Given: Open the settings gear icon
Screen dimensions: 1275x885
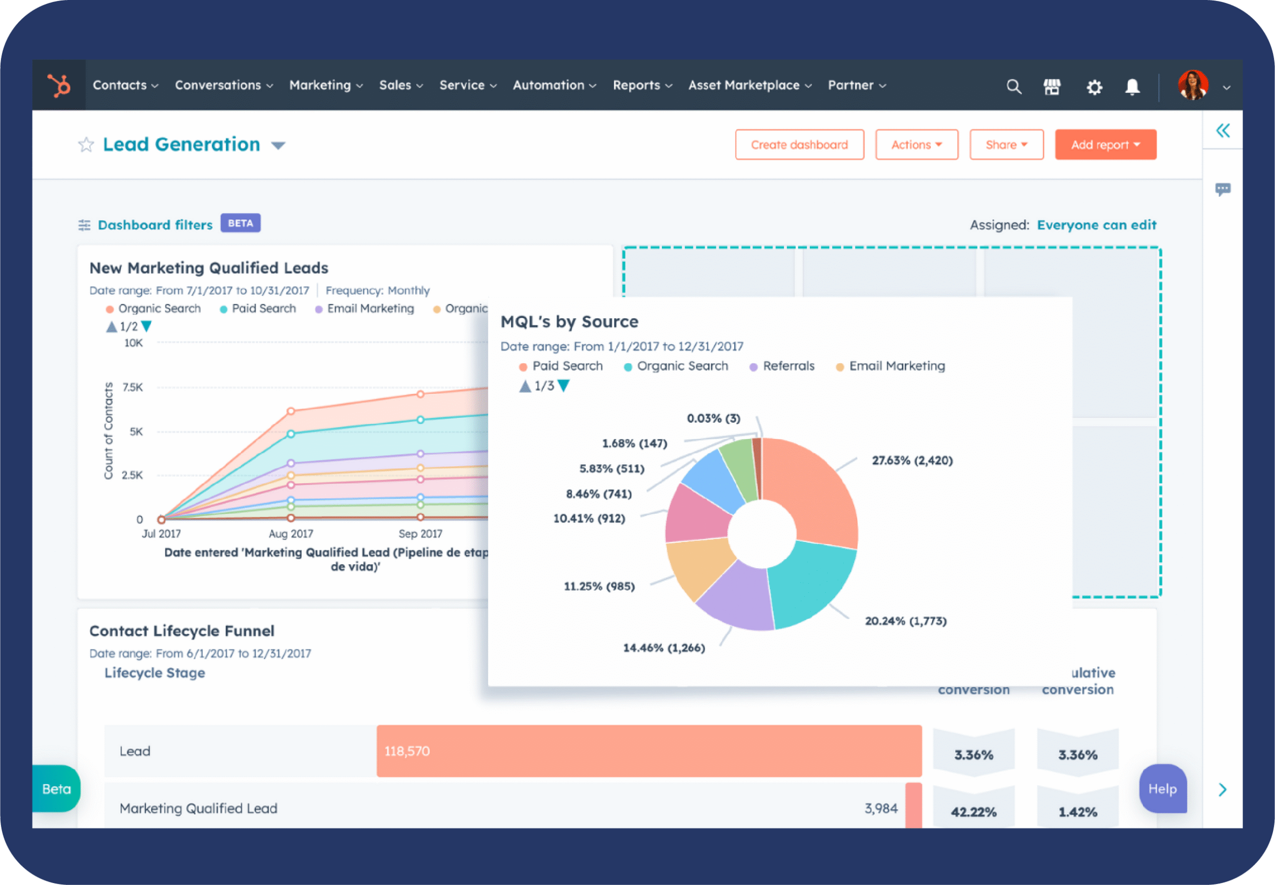Looking at the screenshot, I should pos(1094,87).
